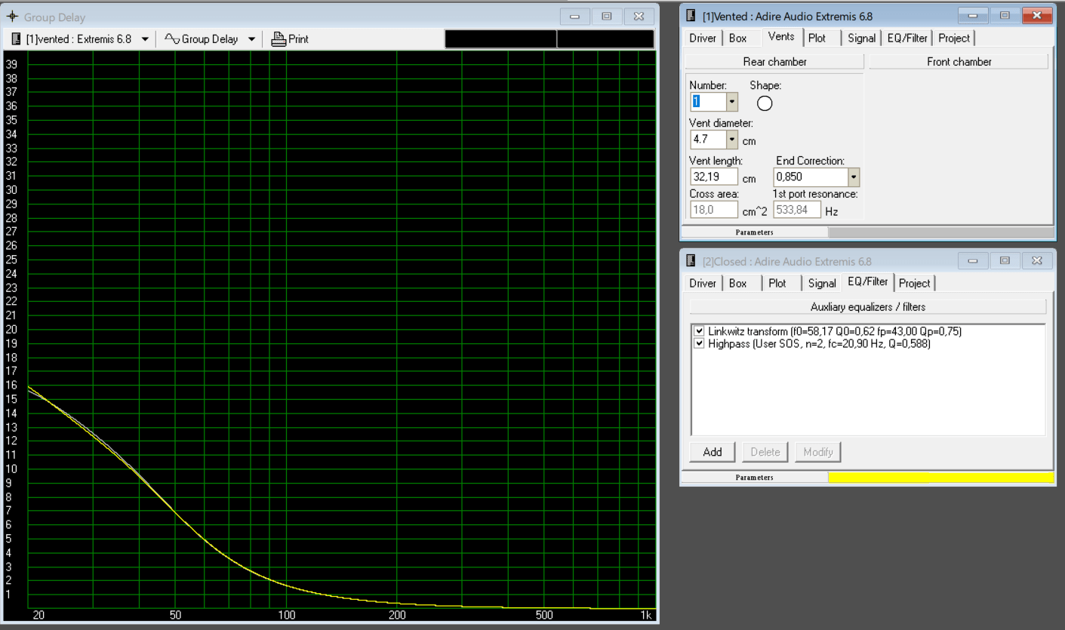
Task: Click left black readout box in Group Delay toolbar
Action: (501, 39)
